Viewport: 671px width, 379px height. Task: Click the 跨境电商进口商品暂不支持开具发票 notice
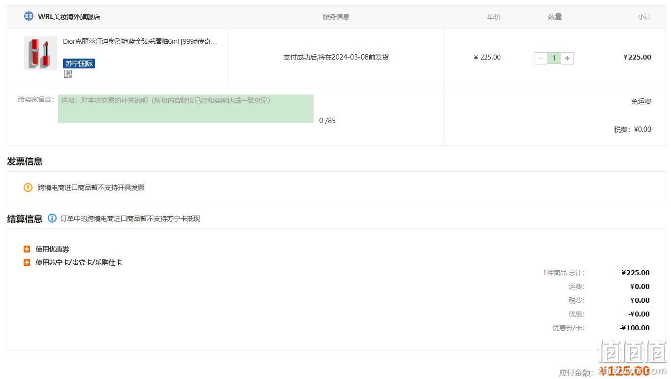(x=91, y=188)
